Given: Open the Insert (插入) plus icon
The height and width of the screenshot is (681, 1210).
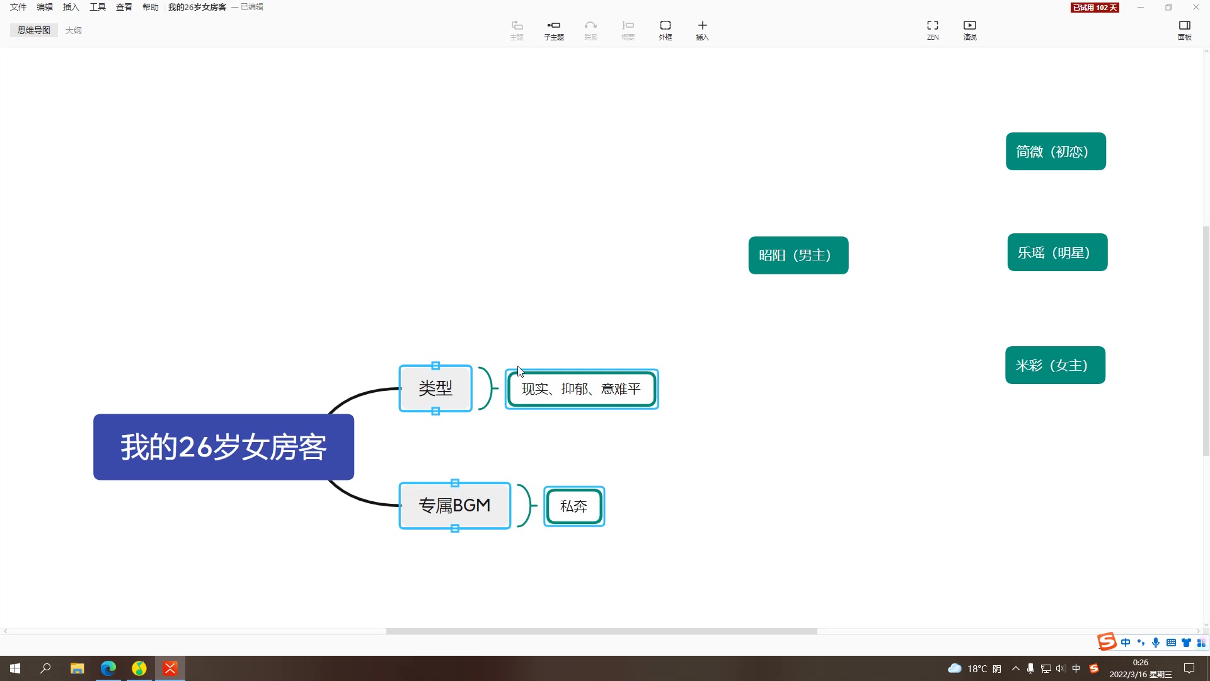Looking at the screenshot, I should [703, 30].
